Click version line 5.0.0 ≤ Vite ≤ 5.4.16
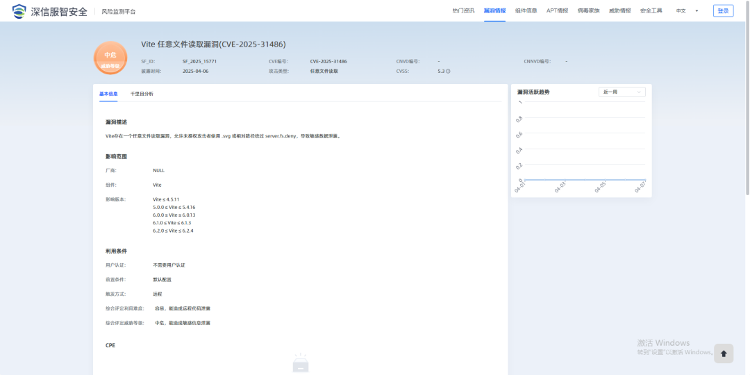 click(174, 207)
